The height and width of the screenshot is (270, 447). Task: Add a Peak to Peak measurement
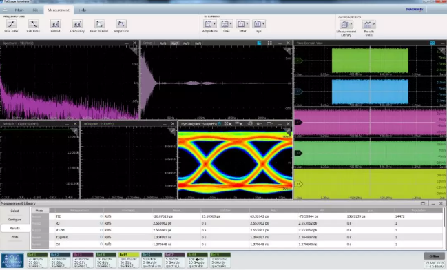tap(99, 24)
